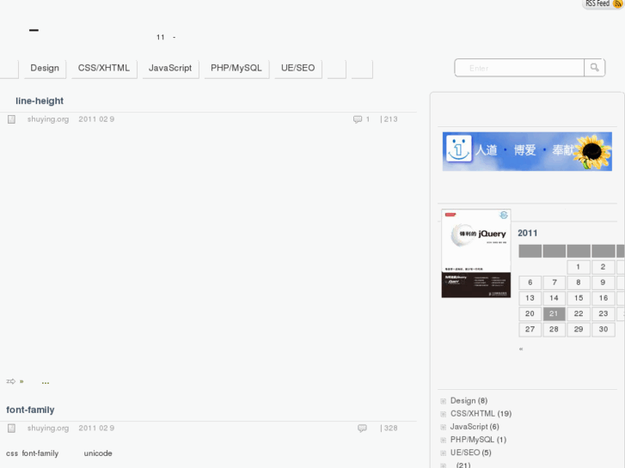Viewport: 625px width, 468px height.
Task: Click the RSS Feed icon
Action: [617, 4]
